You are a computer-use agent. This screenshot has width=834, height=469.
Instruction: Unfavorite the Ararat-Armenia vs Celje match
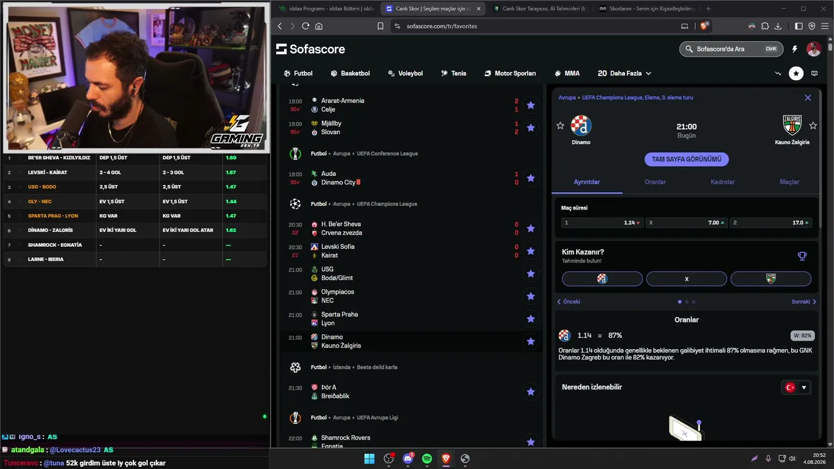[x=530, y=105]
